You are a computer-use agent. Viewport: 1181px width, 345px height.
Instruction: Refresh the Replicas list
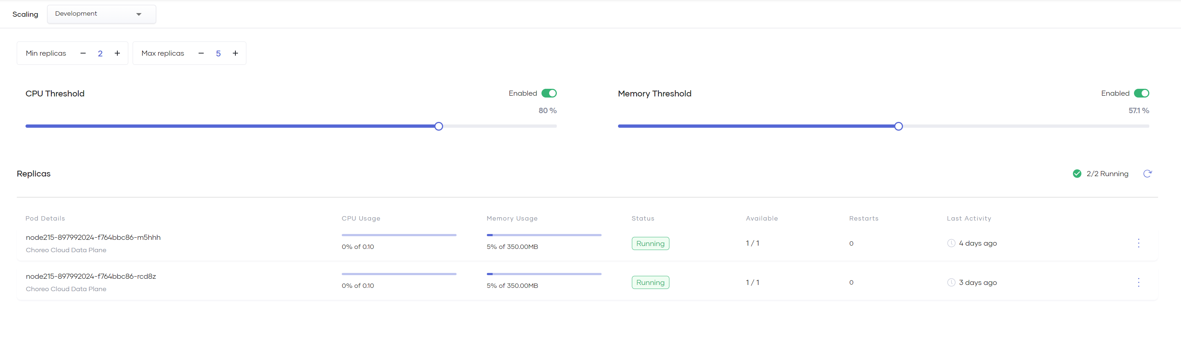tap(1147, 174)
